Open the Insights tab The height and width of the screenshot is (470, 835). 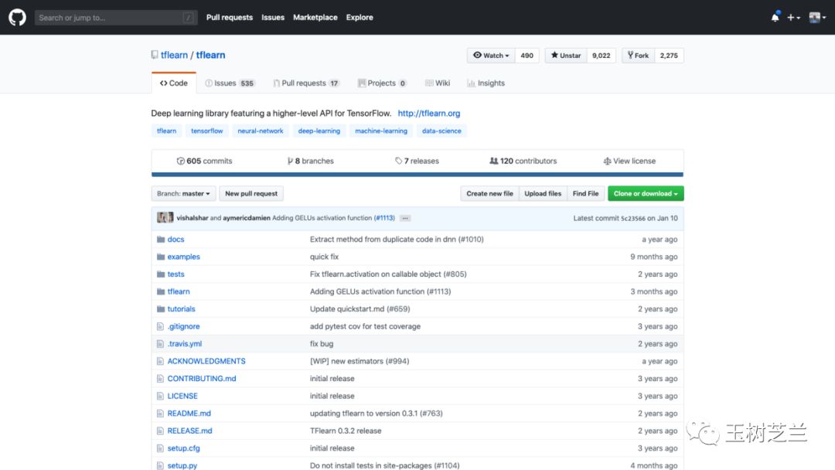tap(486, 83)
